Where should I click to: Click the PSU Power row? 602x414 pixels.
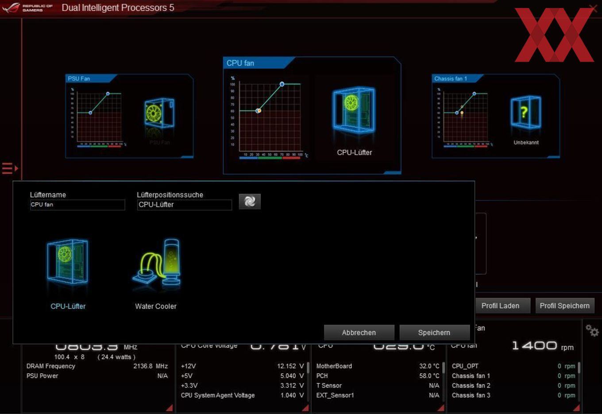(x=97, y=376)
